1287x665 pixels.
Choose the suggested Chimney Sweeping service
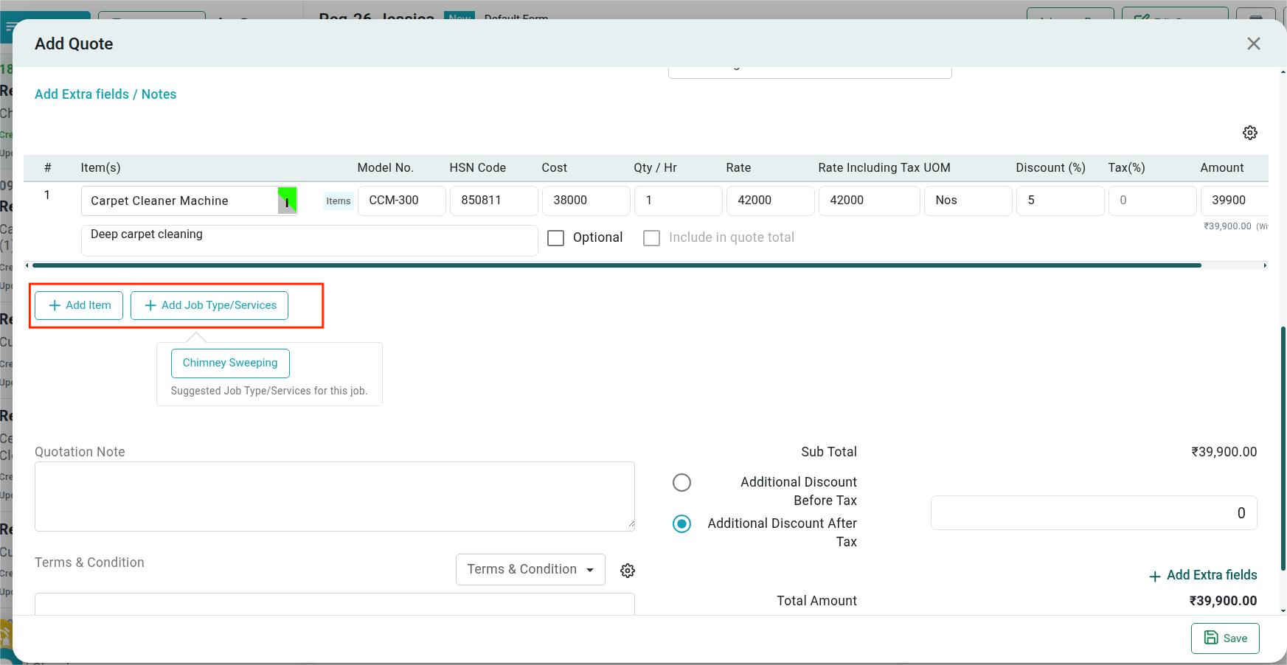(230, 363)
